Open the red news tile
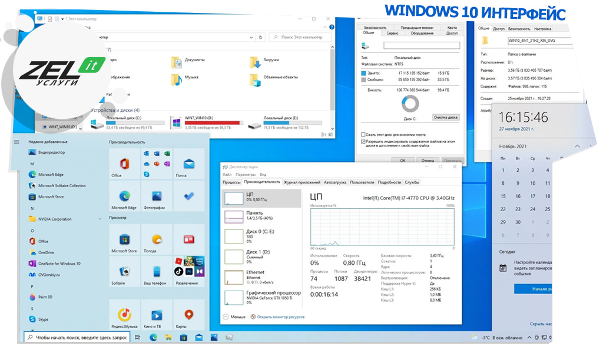The image size is (603, 353). (189, 239)
